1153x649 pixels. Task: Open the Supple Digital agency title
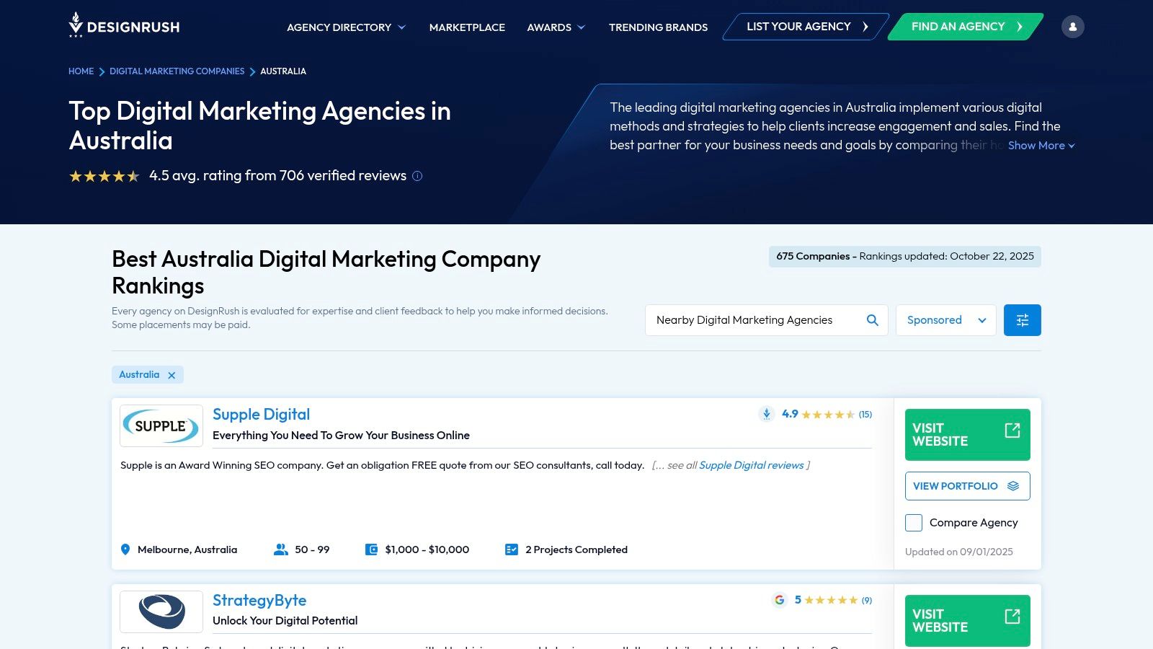(x=261, y=415)
